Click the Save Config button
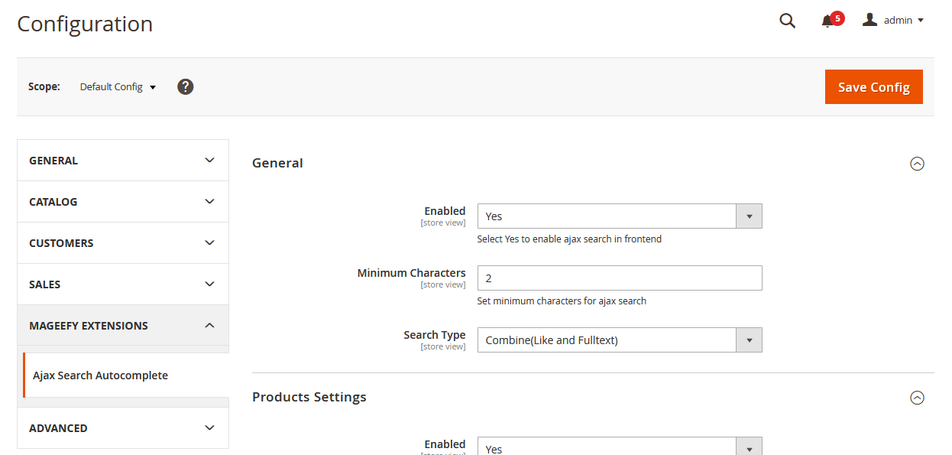The image size is (952, 455). [873, 87]
